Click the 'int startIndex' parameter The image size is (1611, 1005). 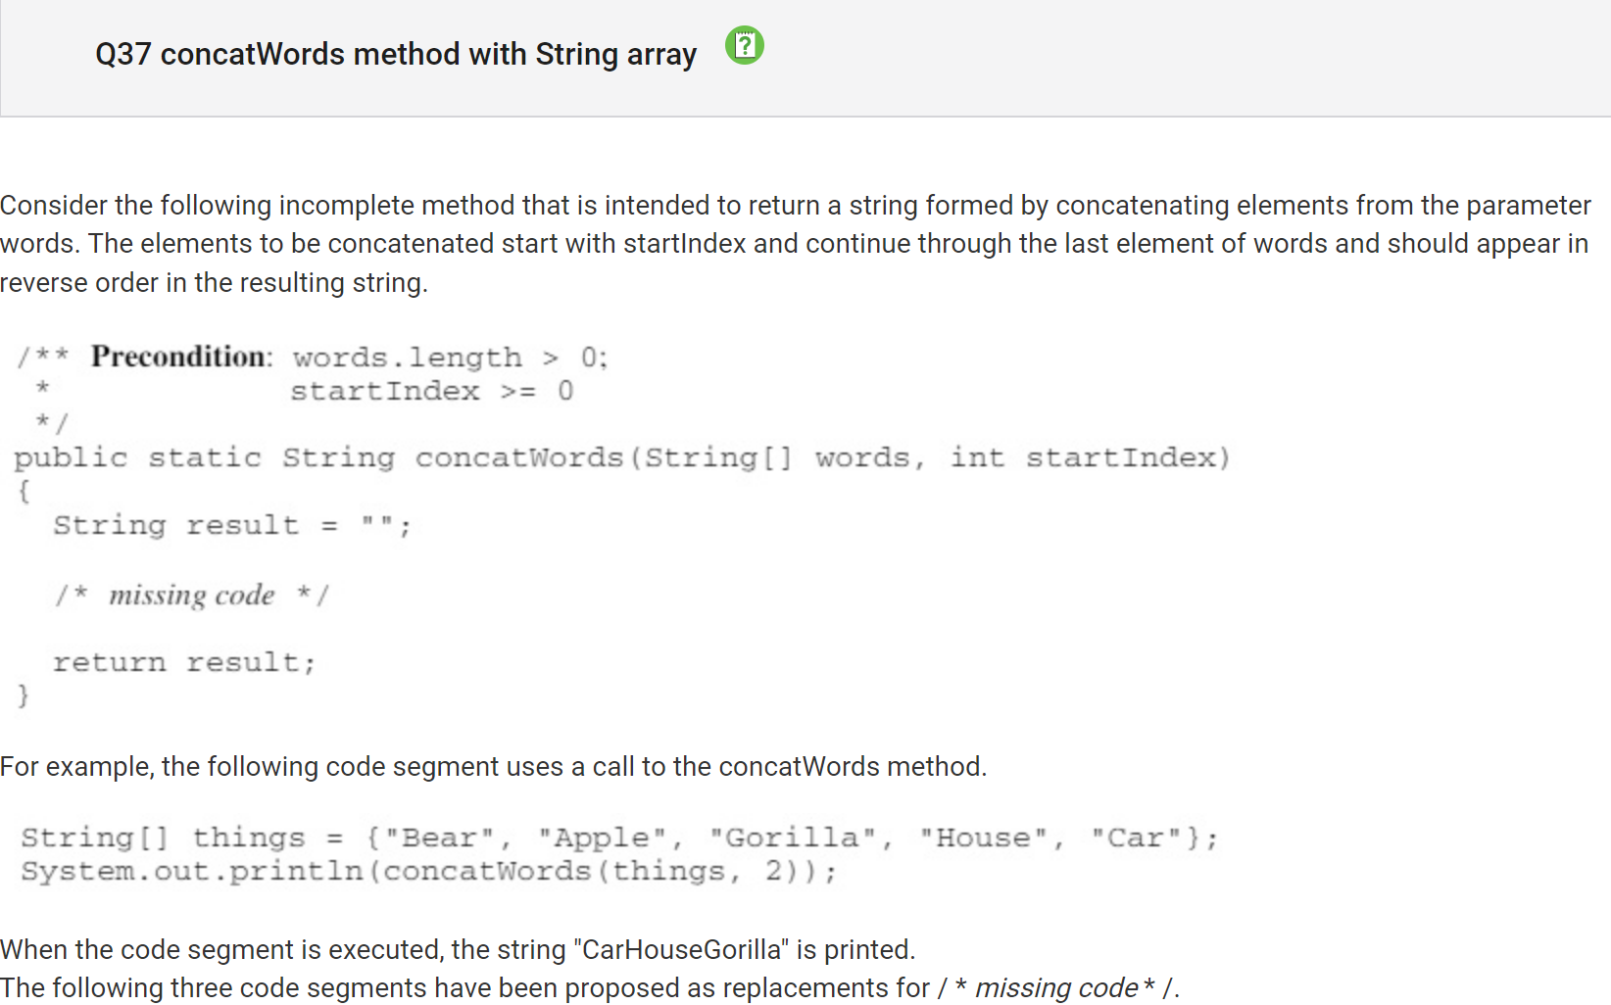[x=1083, y=457]
